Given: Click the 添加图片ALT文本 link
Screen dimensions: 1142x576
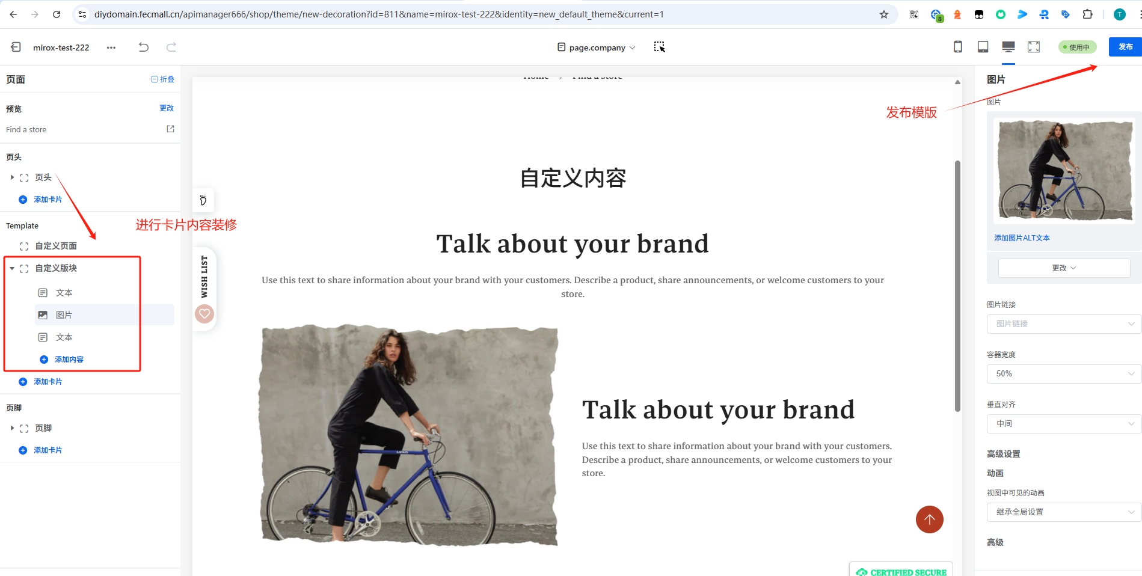Looking at the screenshot, I should coord(1022,238).
